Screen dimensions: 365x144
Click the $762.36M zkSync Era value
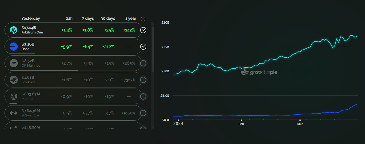pyautogui.click(x=31, y=111)
